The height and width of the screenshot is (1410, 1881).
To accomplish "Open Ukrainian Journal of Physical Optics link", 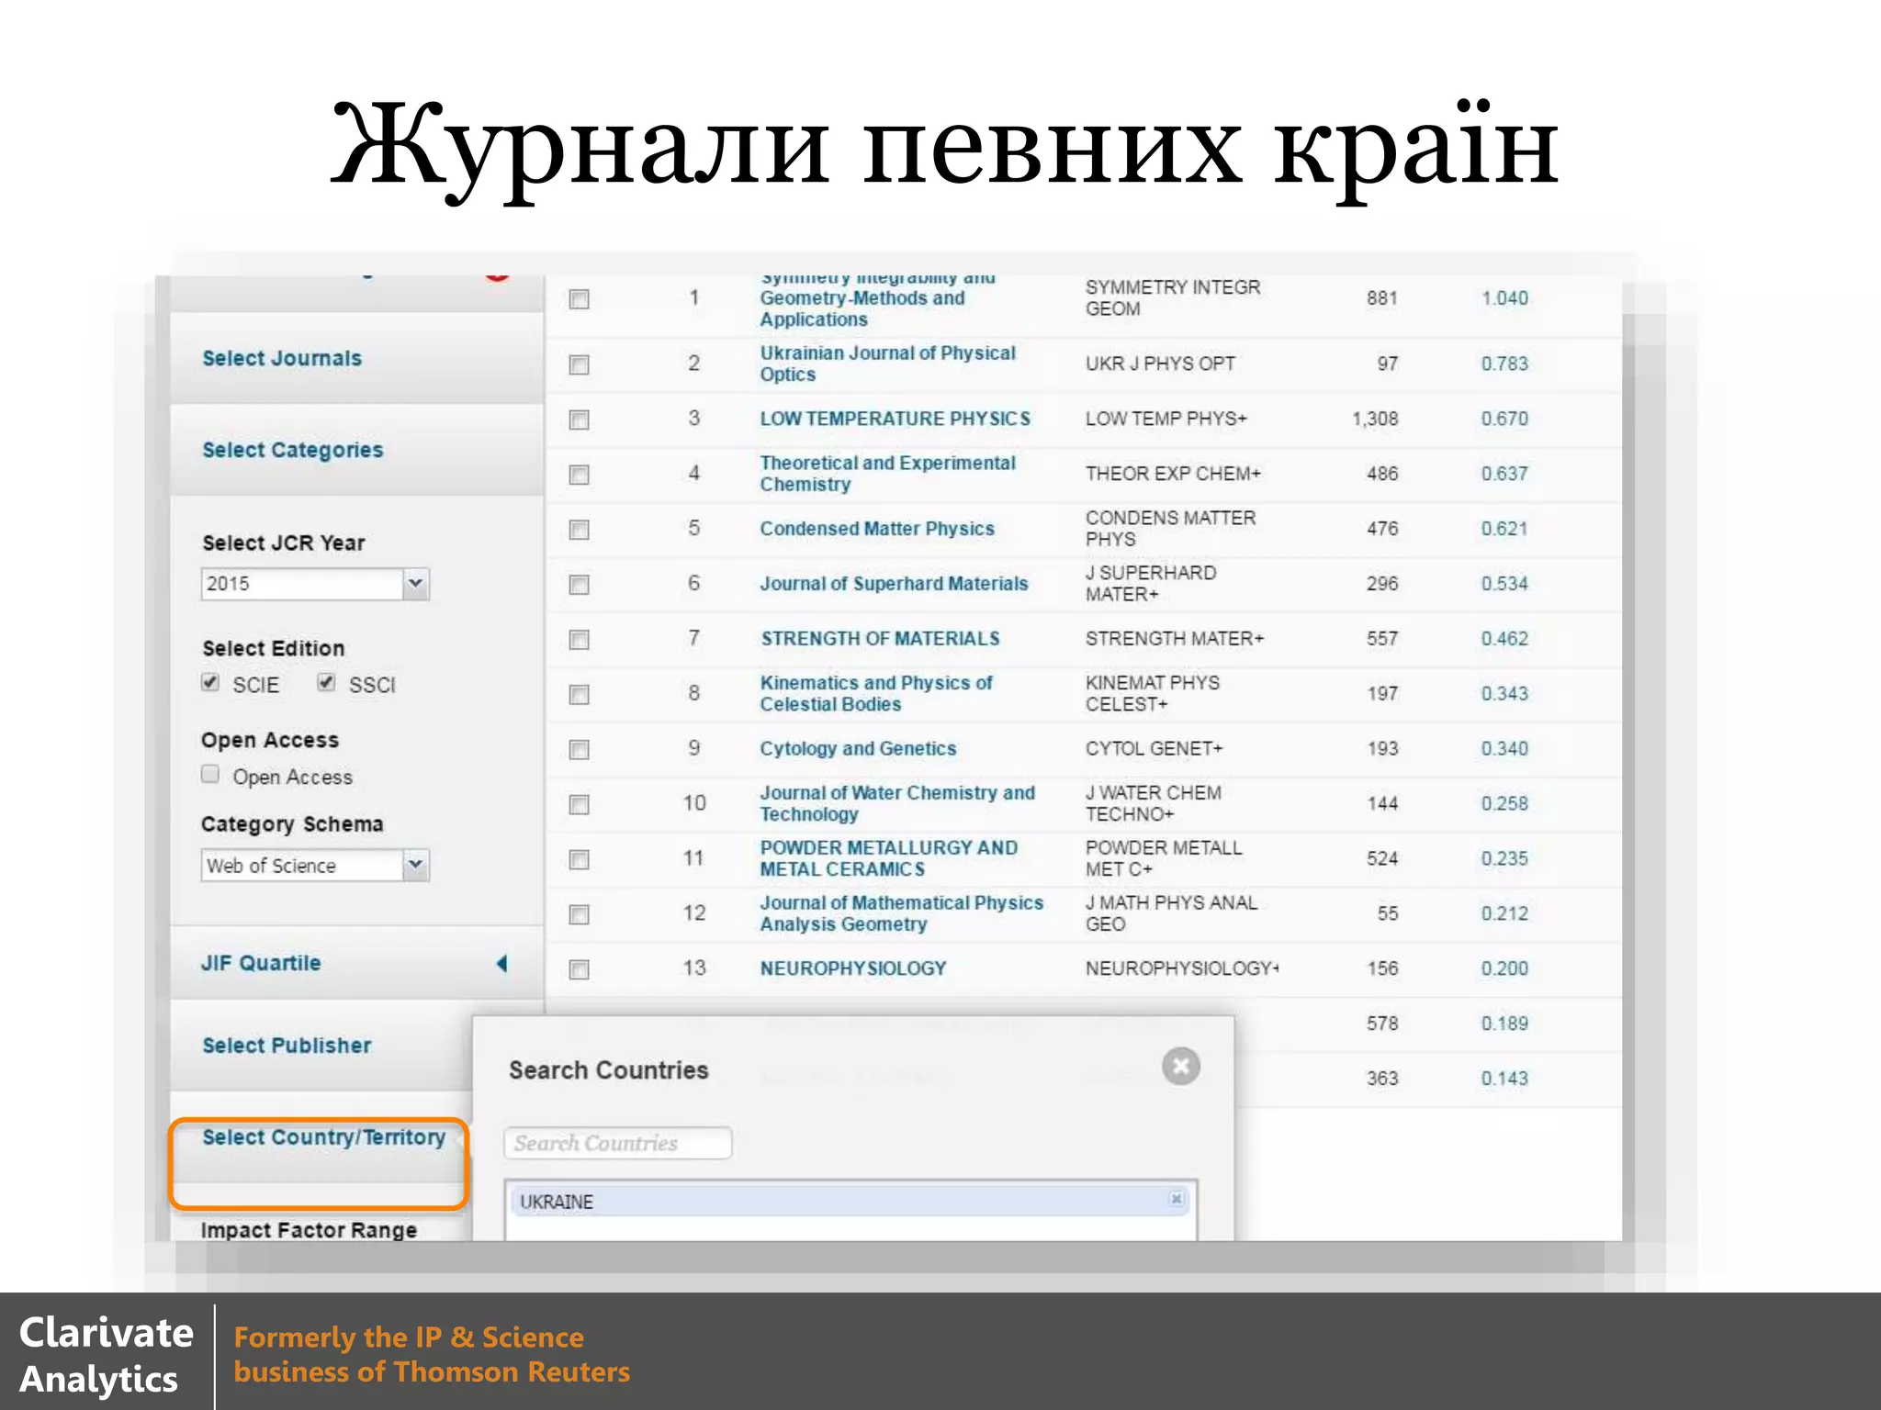I will (x=887, y=364).
